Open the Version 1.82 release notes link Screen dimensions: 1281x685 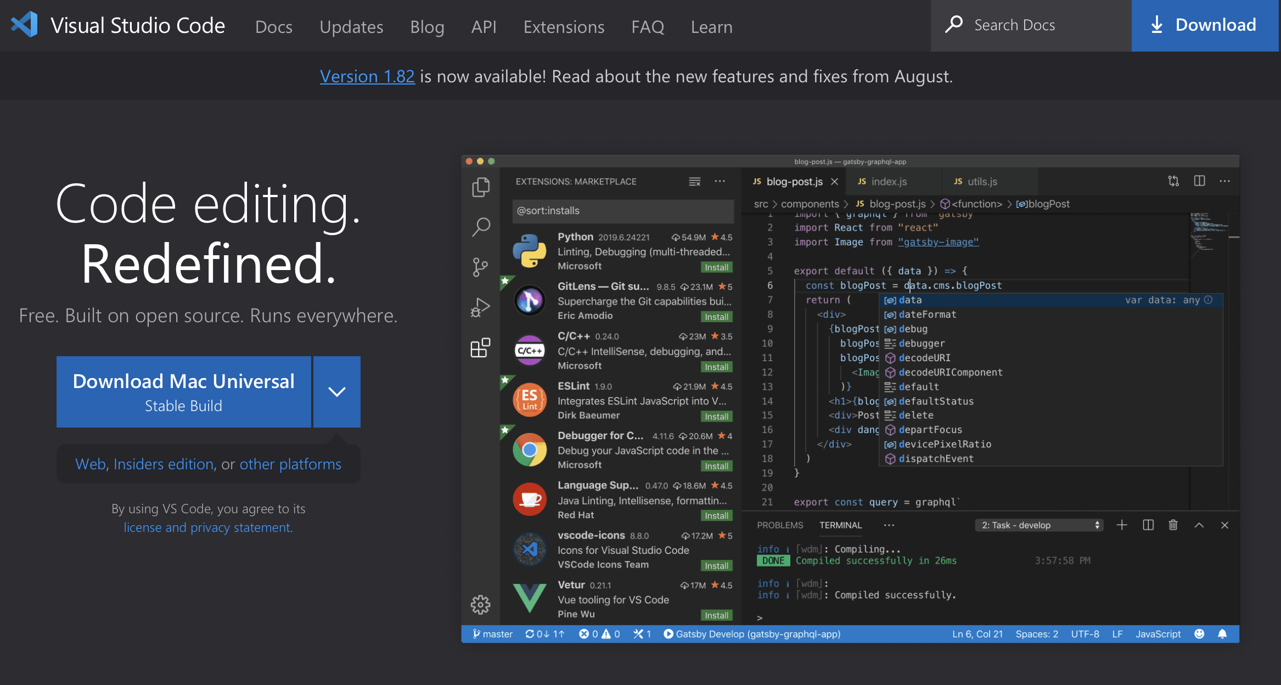tap(367, 76)
